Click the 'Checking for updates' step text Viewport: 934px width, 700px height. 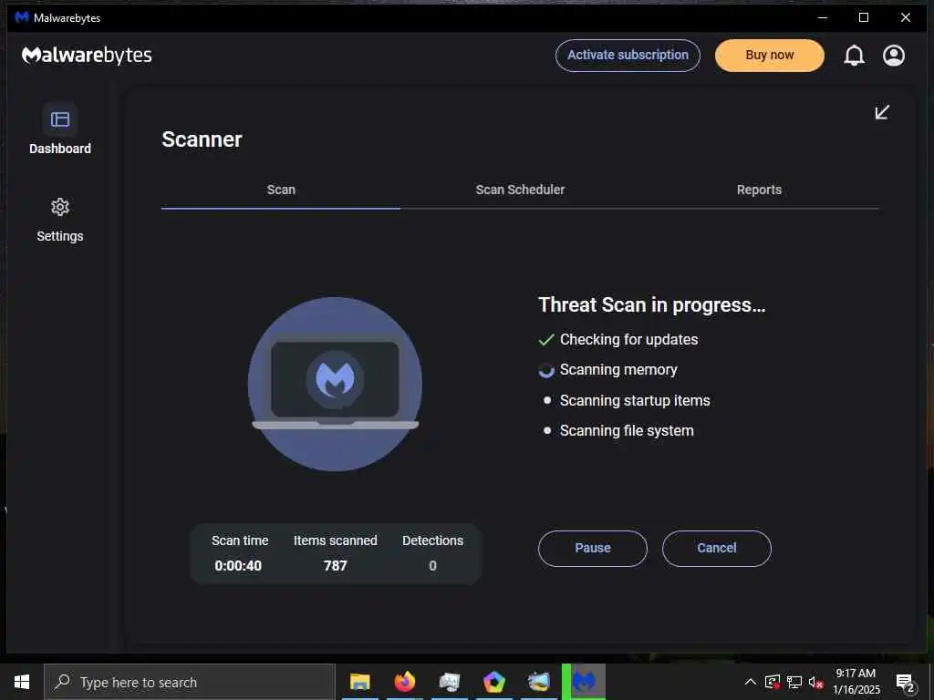pyautogui.click(x=629, y=339)
